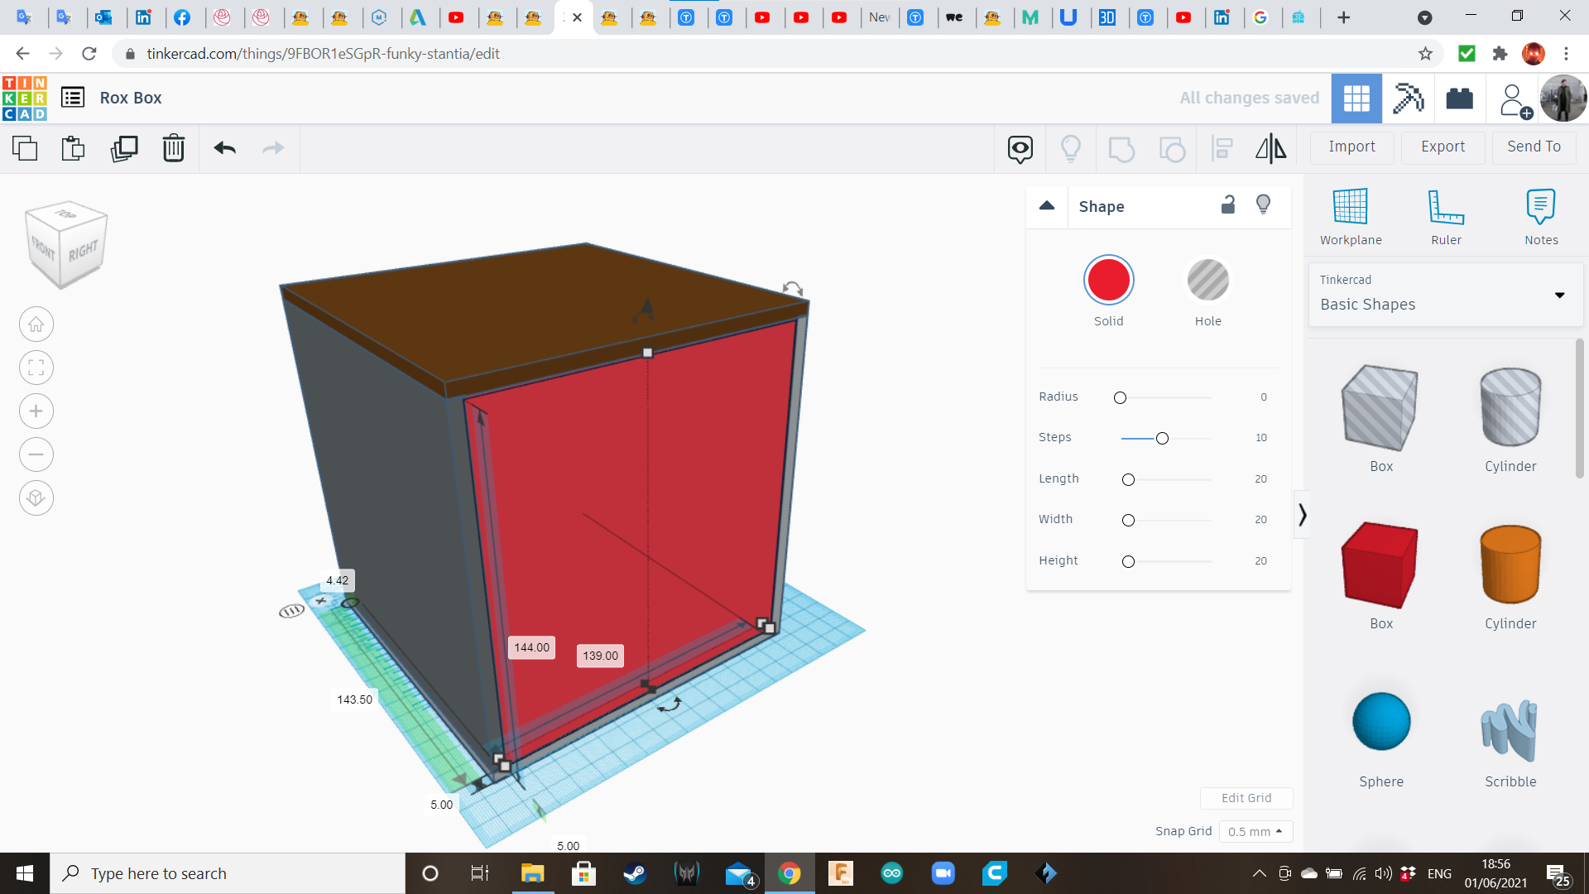Click the Steps slider handle
1589x894 pixels.
pos(1162,438)
